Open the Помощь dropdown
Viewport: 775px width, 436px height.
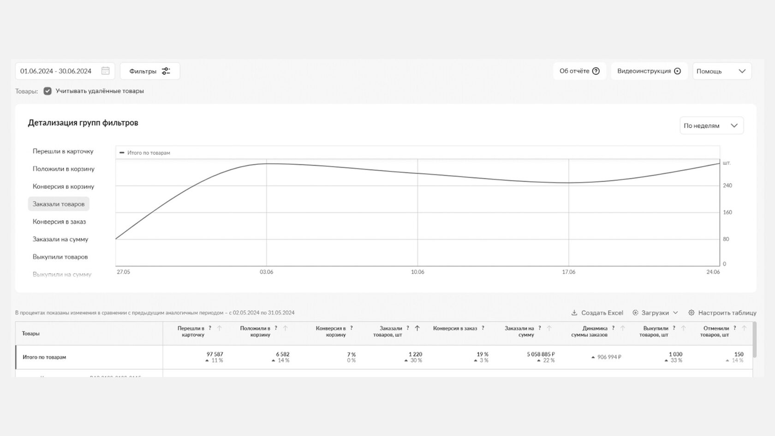click(721, 71)
